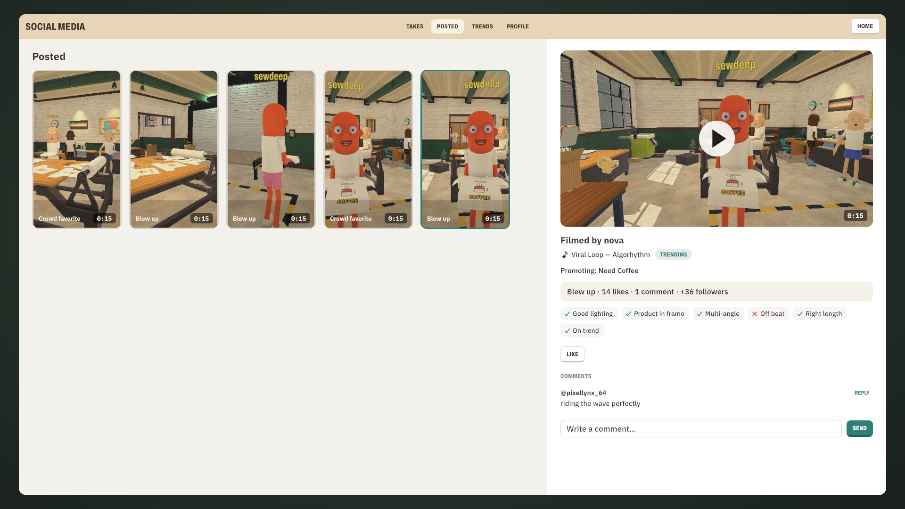Open the Trends tab
905x509 pixels.
coord(482,26)
